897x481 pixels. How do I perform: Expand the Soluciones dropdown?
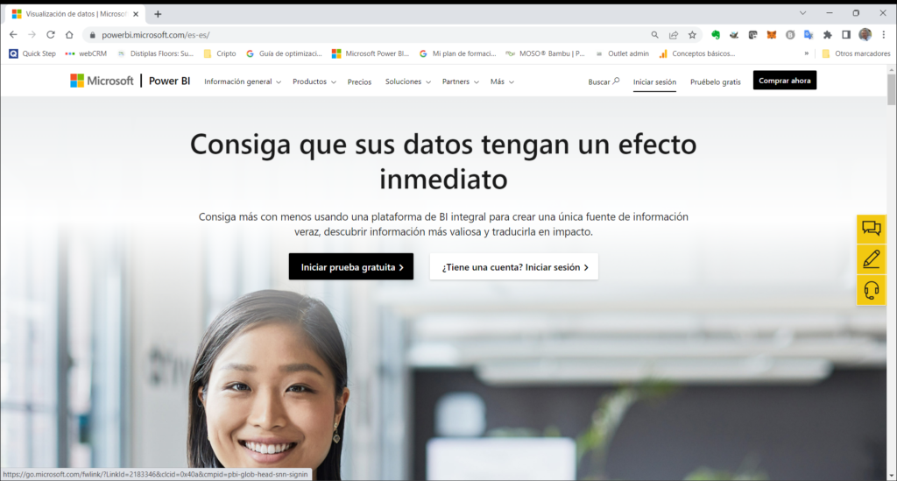pos(408,81)
